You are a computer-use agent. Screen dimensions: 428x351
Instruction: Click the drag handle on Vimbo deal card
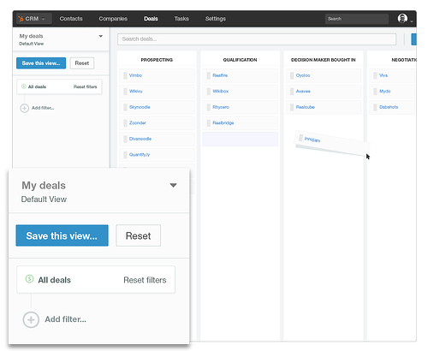click(x=125, y=75)
